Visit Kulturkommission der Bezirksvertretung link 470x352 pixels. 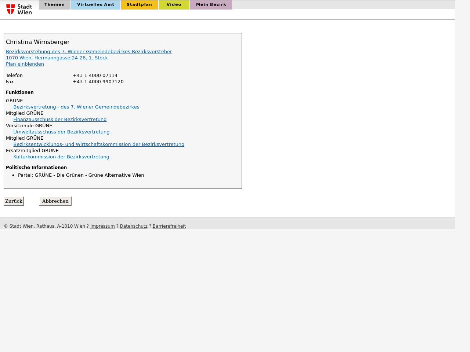pos(61,157)
